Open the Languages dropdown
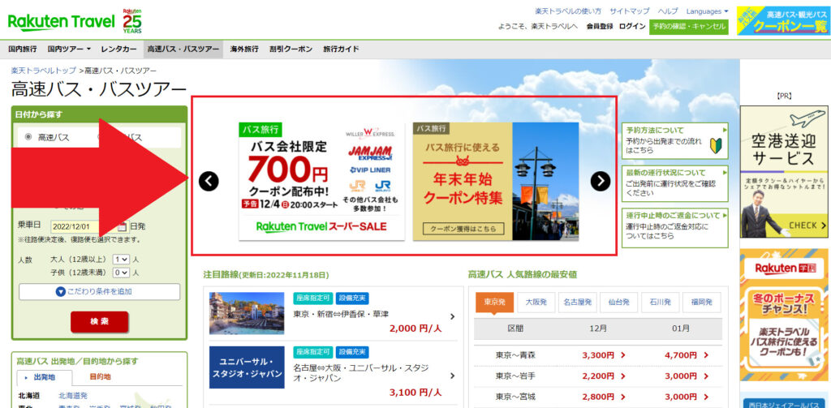Image resolution: width=831 pixels, height=408 pixels. point(707,11)
